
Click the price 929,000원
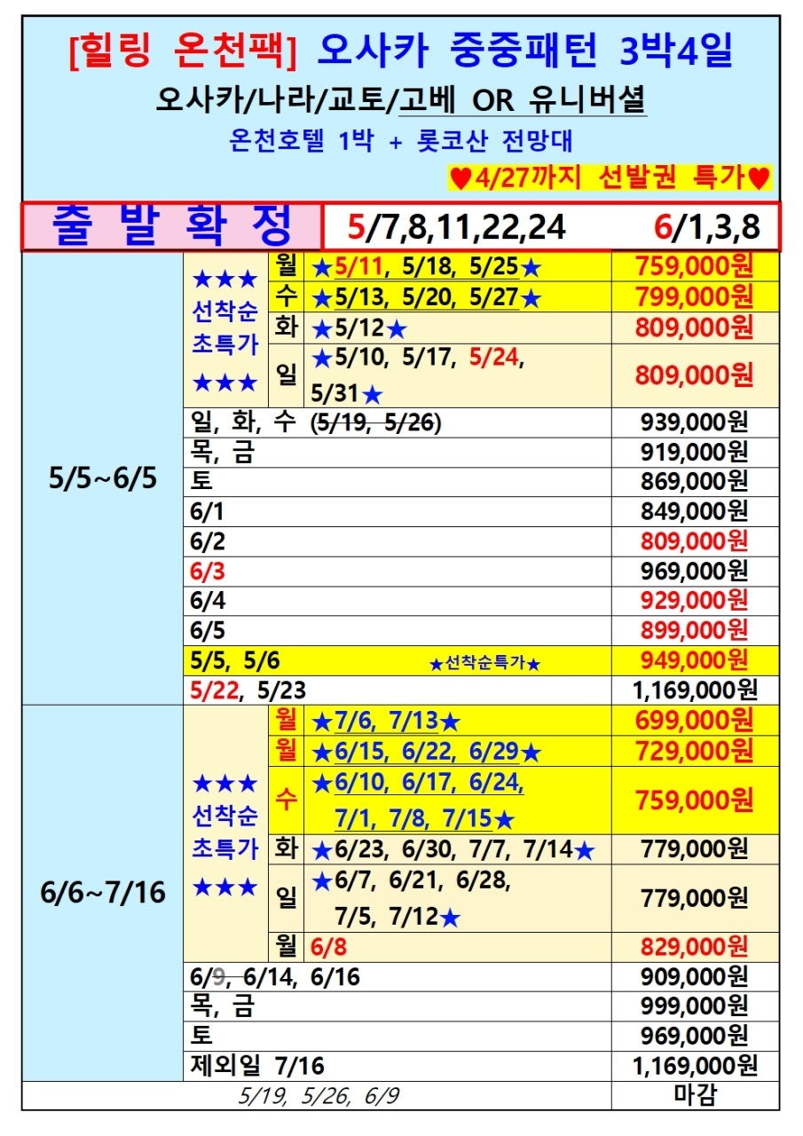tap(695, 602)
